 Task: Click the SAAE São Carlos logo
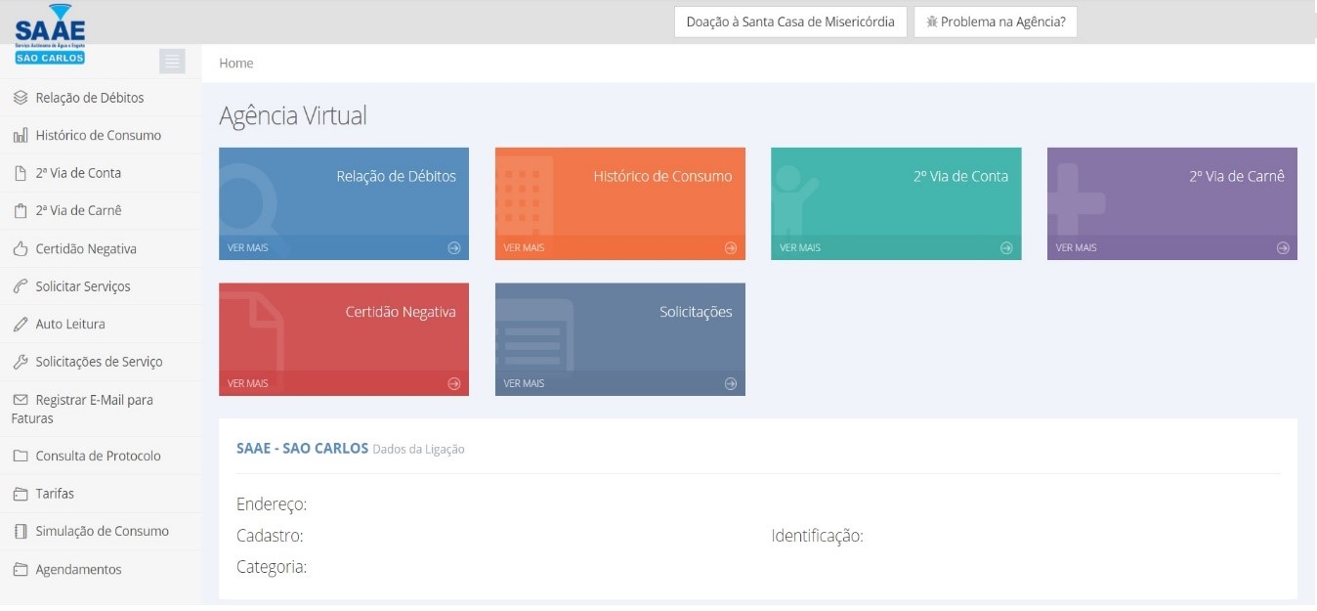[x=50, y=35]
